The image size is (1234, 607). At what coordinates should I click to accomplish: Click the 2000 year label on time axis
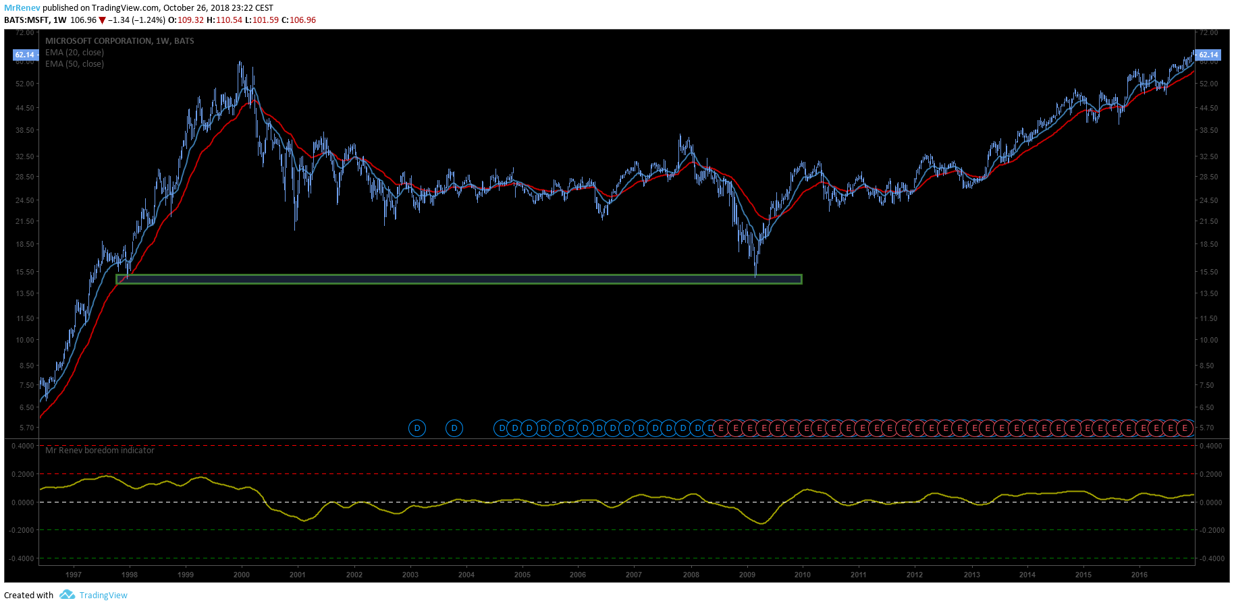coord(242,575)
